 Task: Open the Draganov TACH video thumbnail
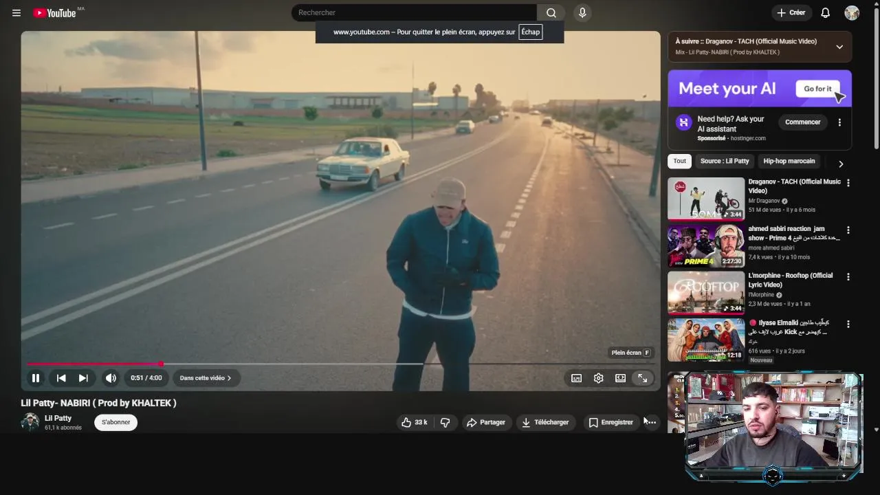click(706, 199)
